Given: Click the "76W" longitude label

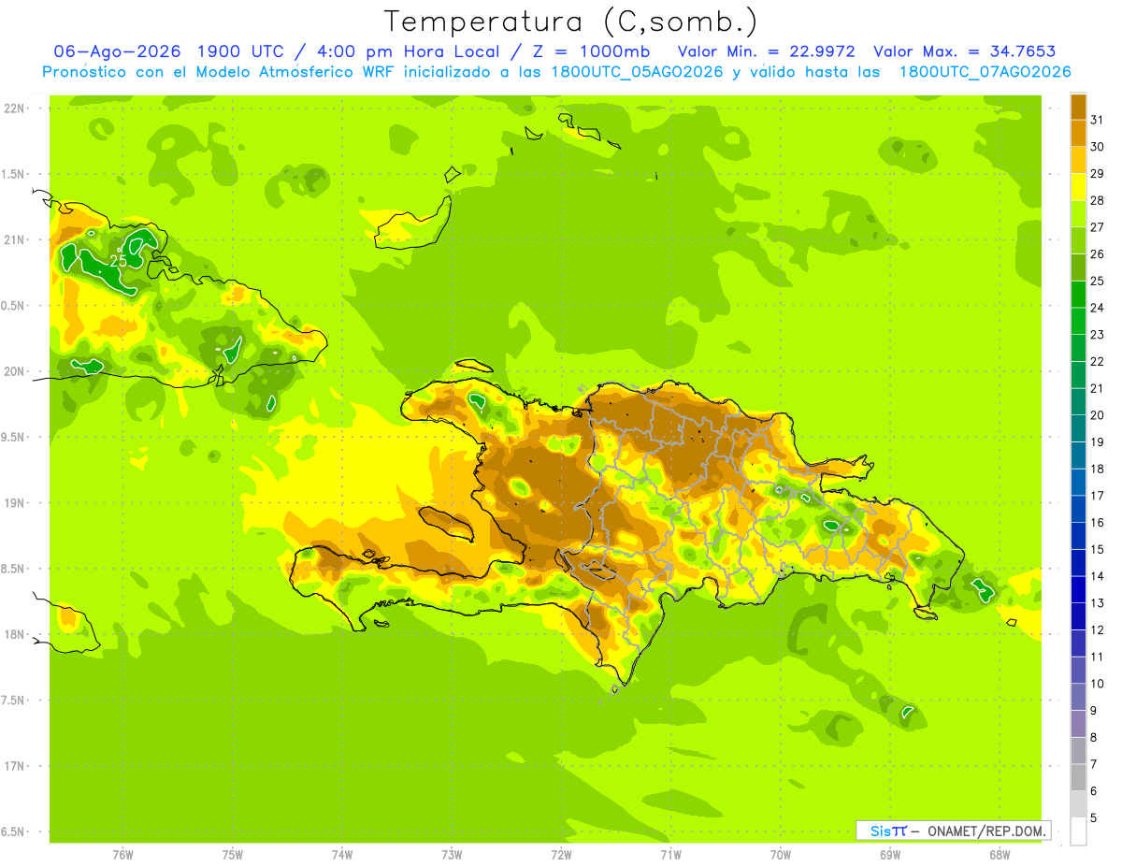Looking at the screenshot, I should (122, 854).
